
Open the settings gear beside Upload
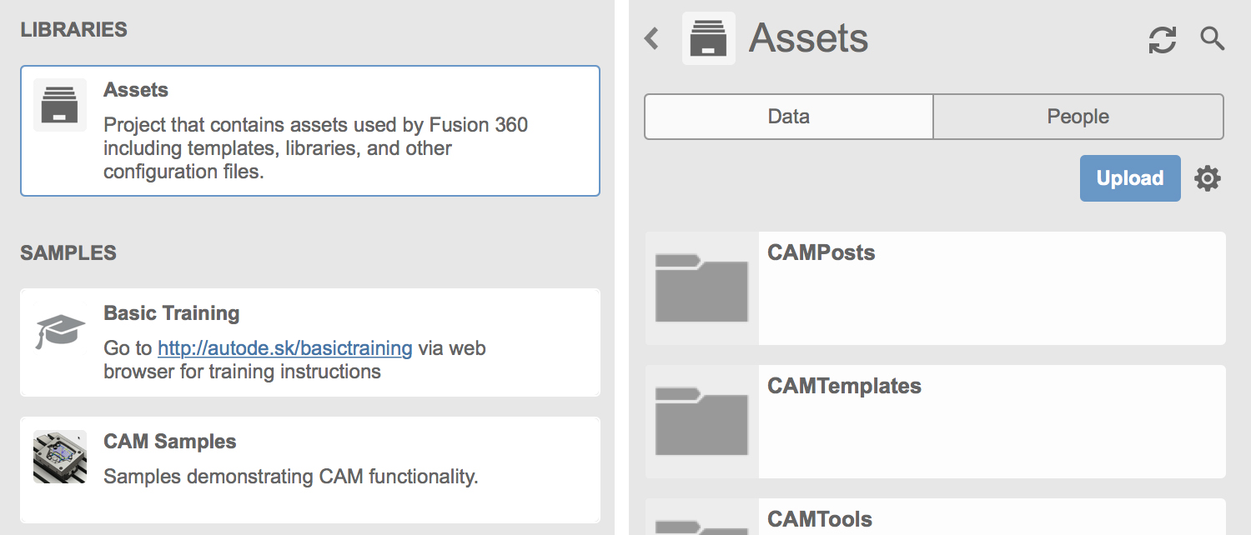coord(1207,177)
